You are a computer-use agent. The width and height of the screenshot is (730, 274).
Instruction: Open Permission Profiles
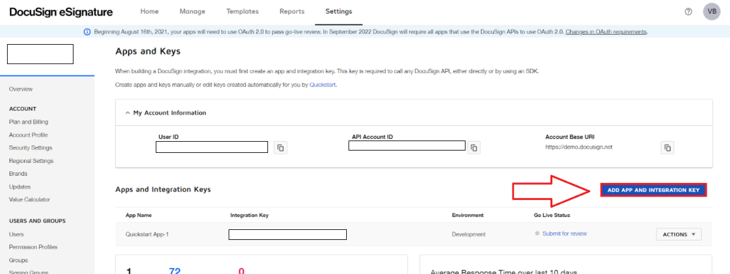pos(34,248)
